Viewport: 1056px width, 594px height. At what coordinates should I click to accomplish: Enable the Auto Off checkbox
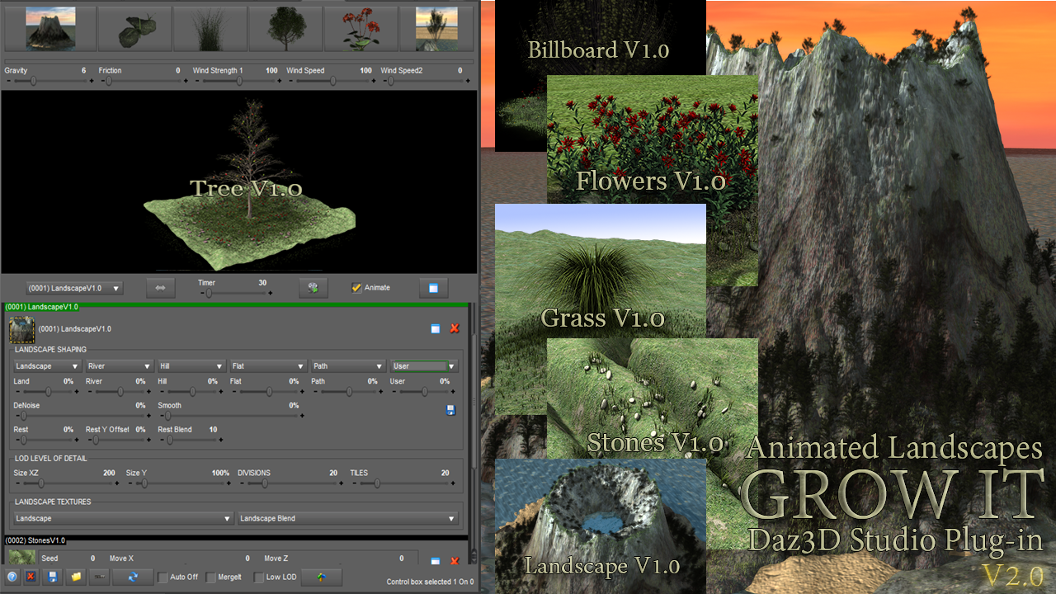coord(163,577)
